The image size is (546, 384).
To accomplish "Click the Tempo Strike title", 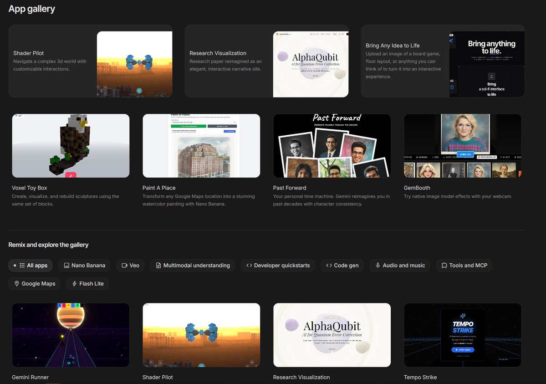I will [x=420, y=377].
